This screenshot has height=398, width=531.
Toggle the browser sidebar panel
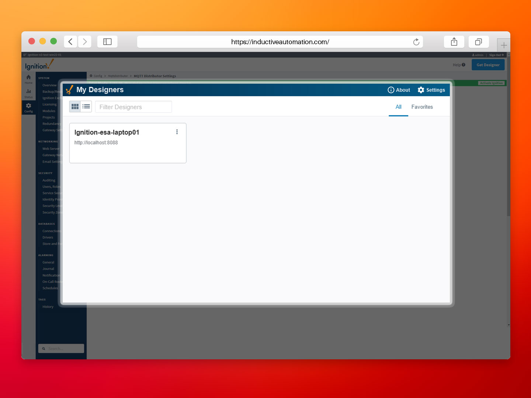(x=107, y=42)
